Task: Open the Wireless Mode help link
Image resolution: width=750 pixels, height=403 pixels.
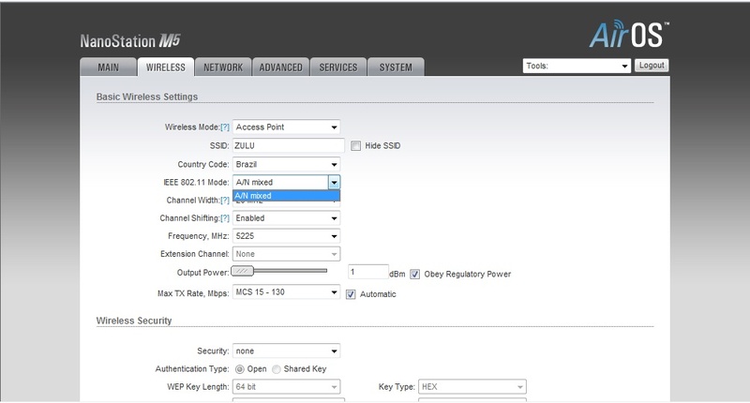Action: [x=224, y=127]
